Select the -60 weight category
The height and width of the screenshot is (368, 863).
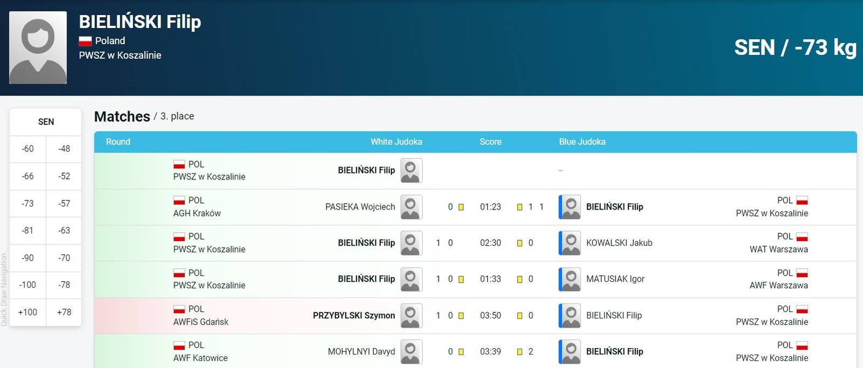click(x=28, y=149)
